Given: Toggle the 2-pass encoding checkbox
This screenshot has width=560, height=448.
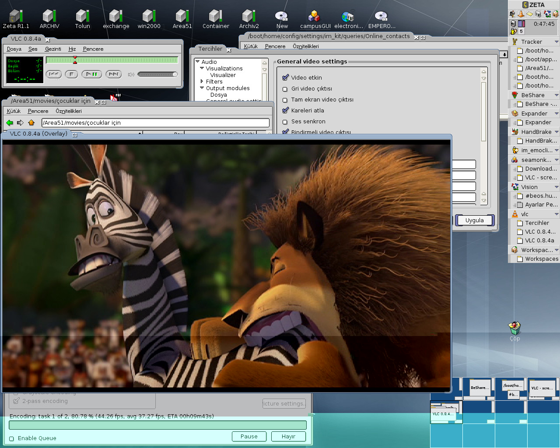Looking at the screenshot, I should pos(17,401).
